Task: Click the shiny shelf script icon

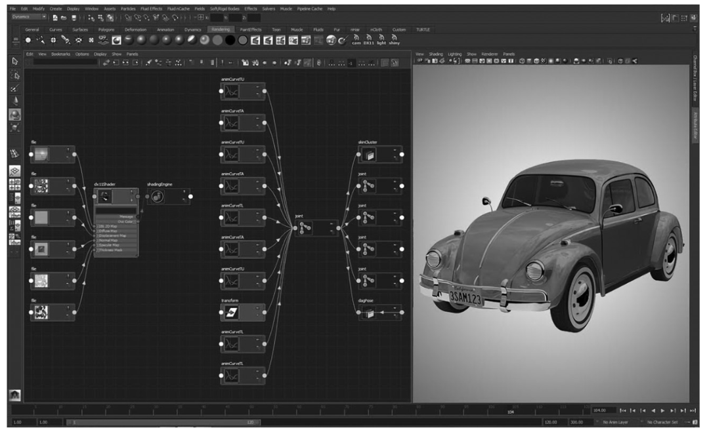Action: [395, 40]
